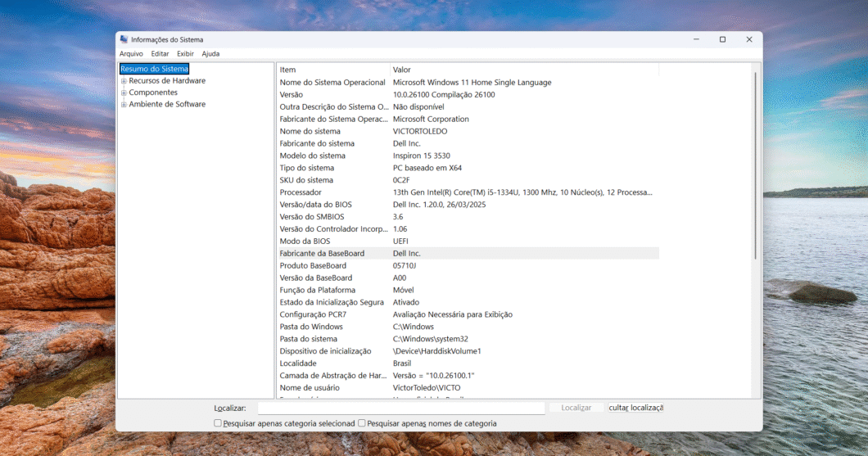The image size is (868, 456).
Task: Select the SKU do sistema row
Action: [x=468, y=180]
